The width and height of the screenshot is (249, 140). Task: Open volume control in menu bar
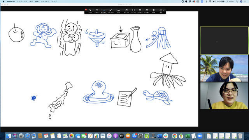tap(214, 2)
